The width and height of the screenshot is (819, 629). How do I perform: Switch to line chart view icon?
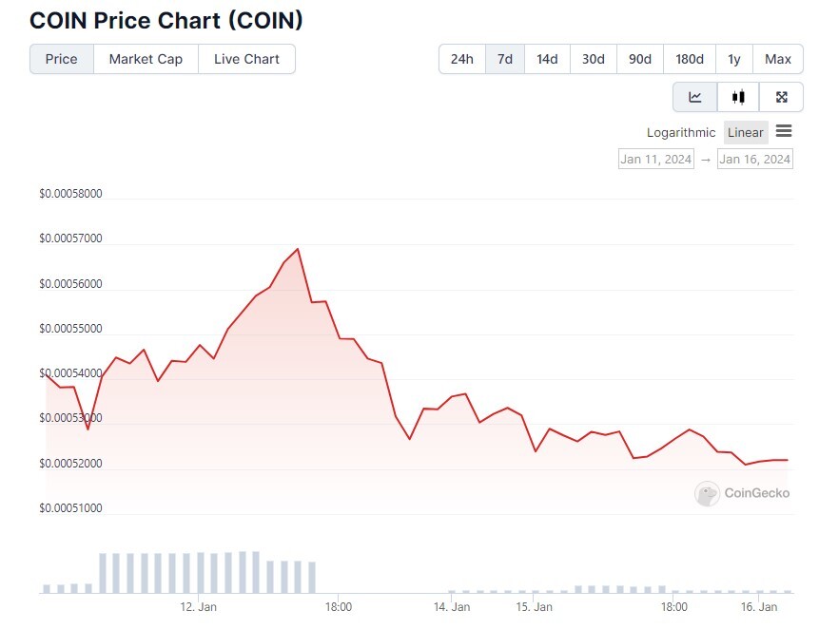(694, 97)
